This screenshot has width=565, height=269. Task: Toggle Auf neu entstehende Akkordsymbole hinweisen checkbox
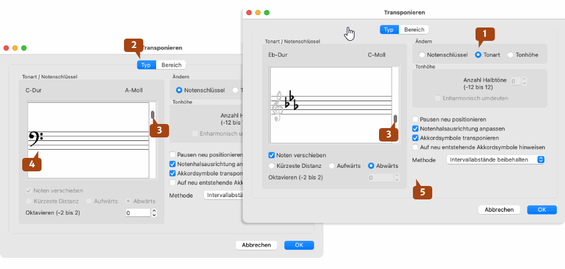pos(416,147)
